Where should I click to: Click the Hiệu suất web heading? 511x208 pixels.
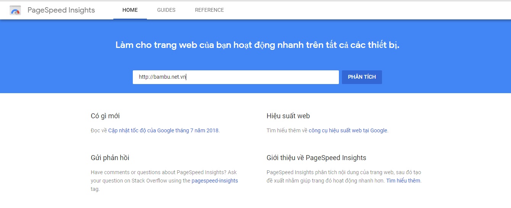coord(288,116)
